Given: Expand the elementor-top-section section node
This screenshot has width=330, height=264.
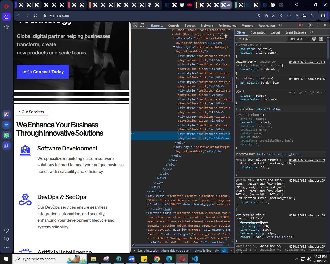Looking at the screenshot, I should tap(146, 213).
